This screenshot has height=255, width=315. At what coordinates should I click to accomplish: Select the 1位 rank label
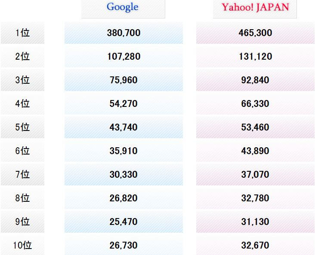point(22,33)
